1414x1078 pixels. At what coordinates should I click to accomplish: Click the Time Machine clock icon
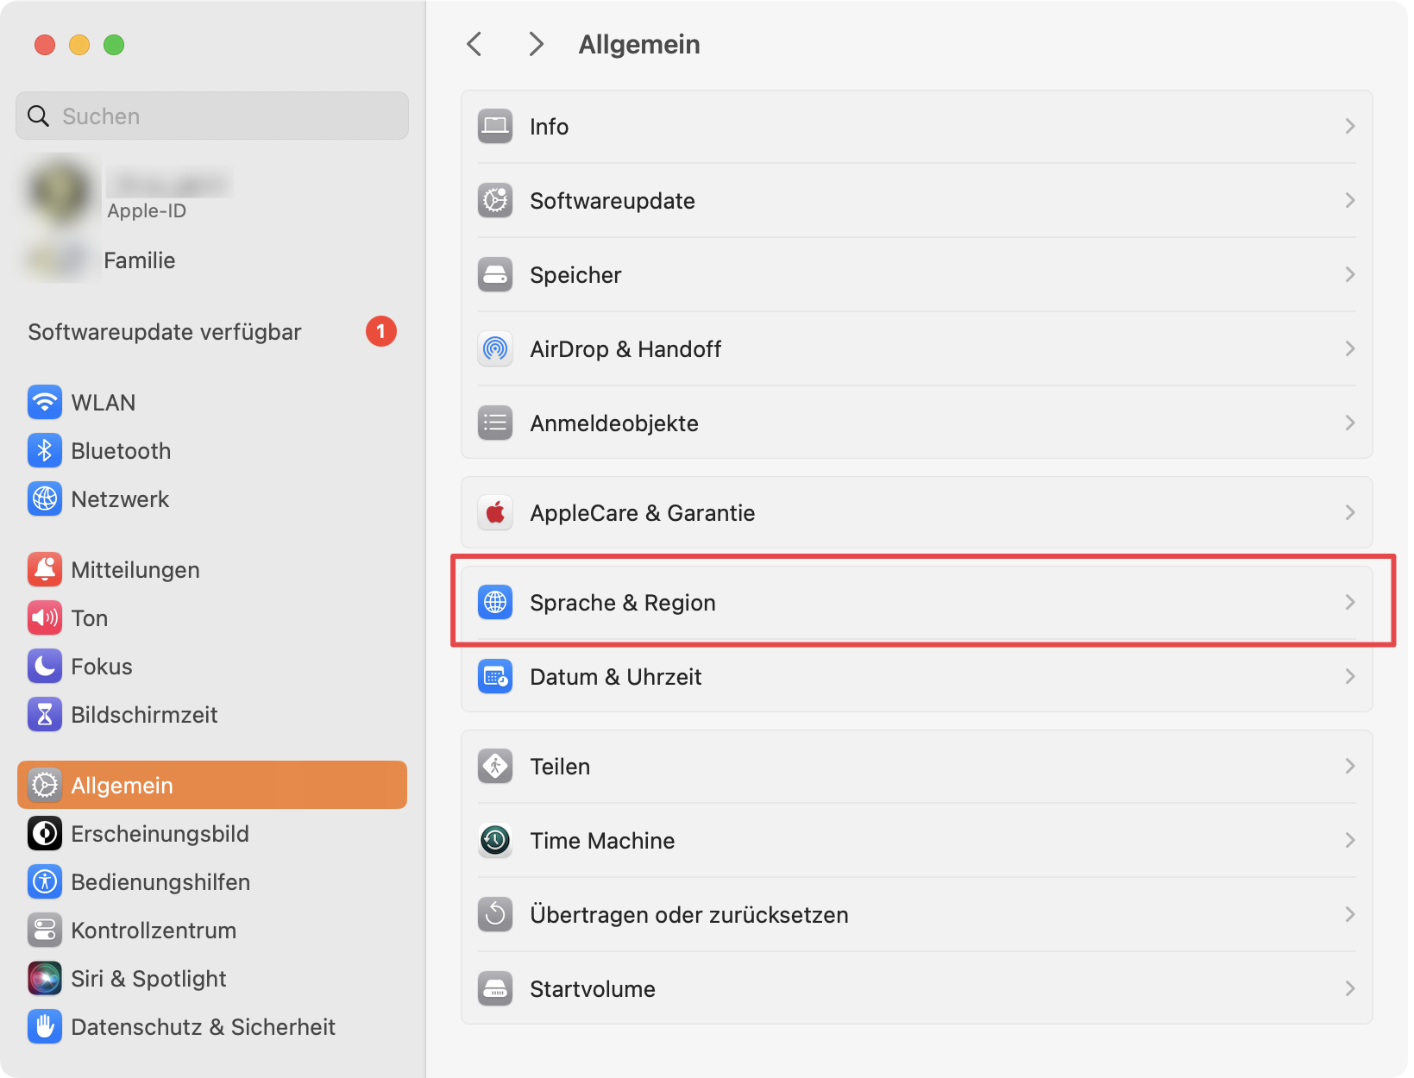(x=495, y=841)
